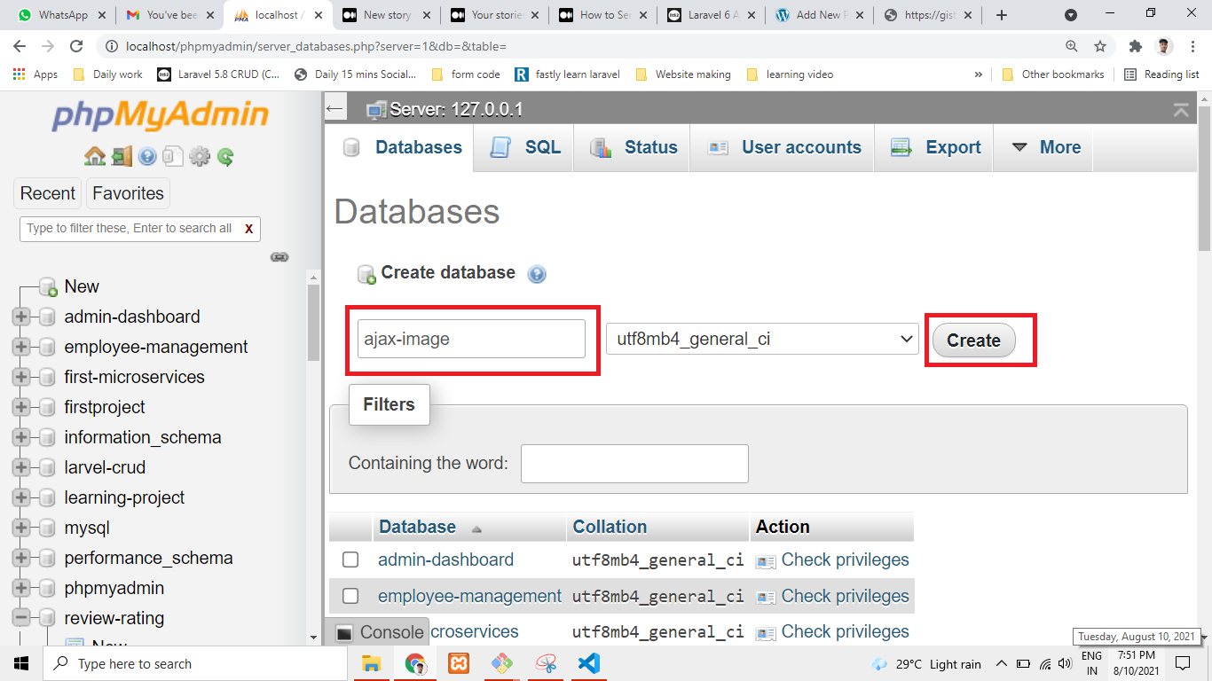Open utf8mb4_general_ci collation dropdown
This screenshot has height=681, width=1212.
pyautogui.click(x=762, y=339)
